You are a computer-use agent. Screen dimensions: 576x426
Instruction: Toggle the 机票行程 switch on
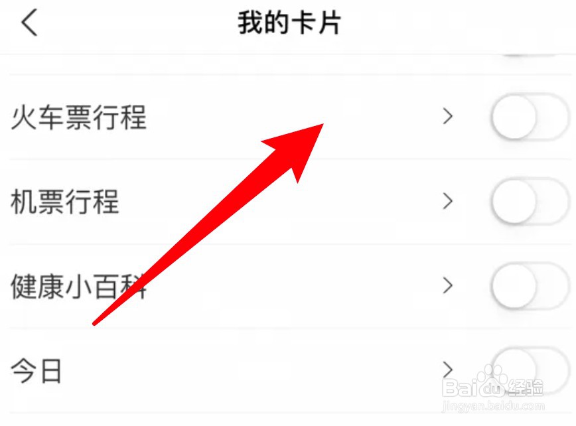tap(530, 201)
